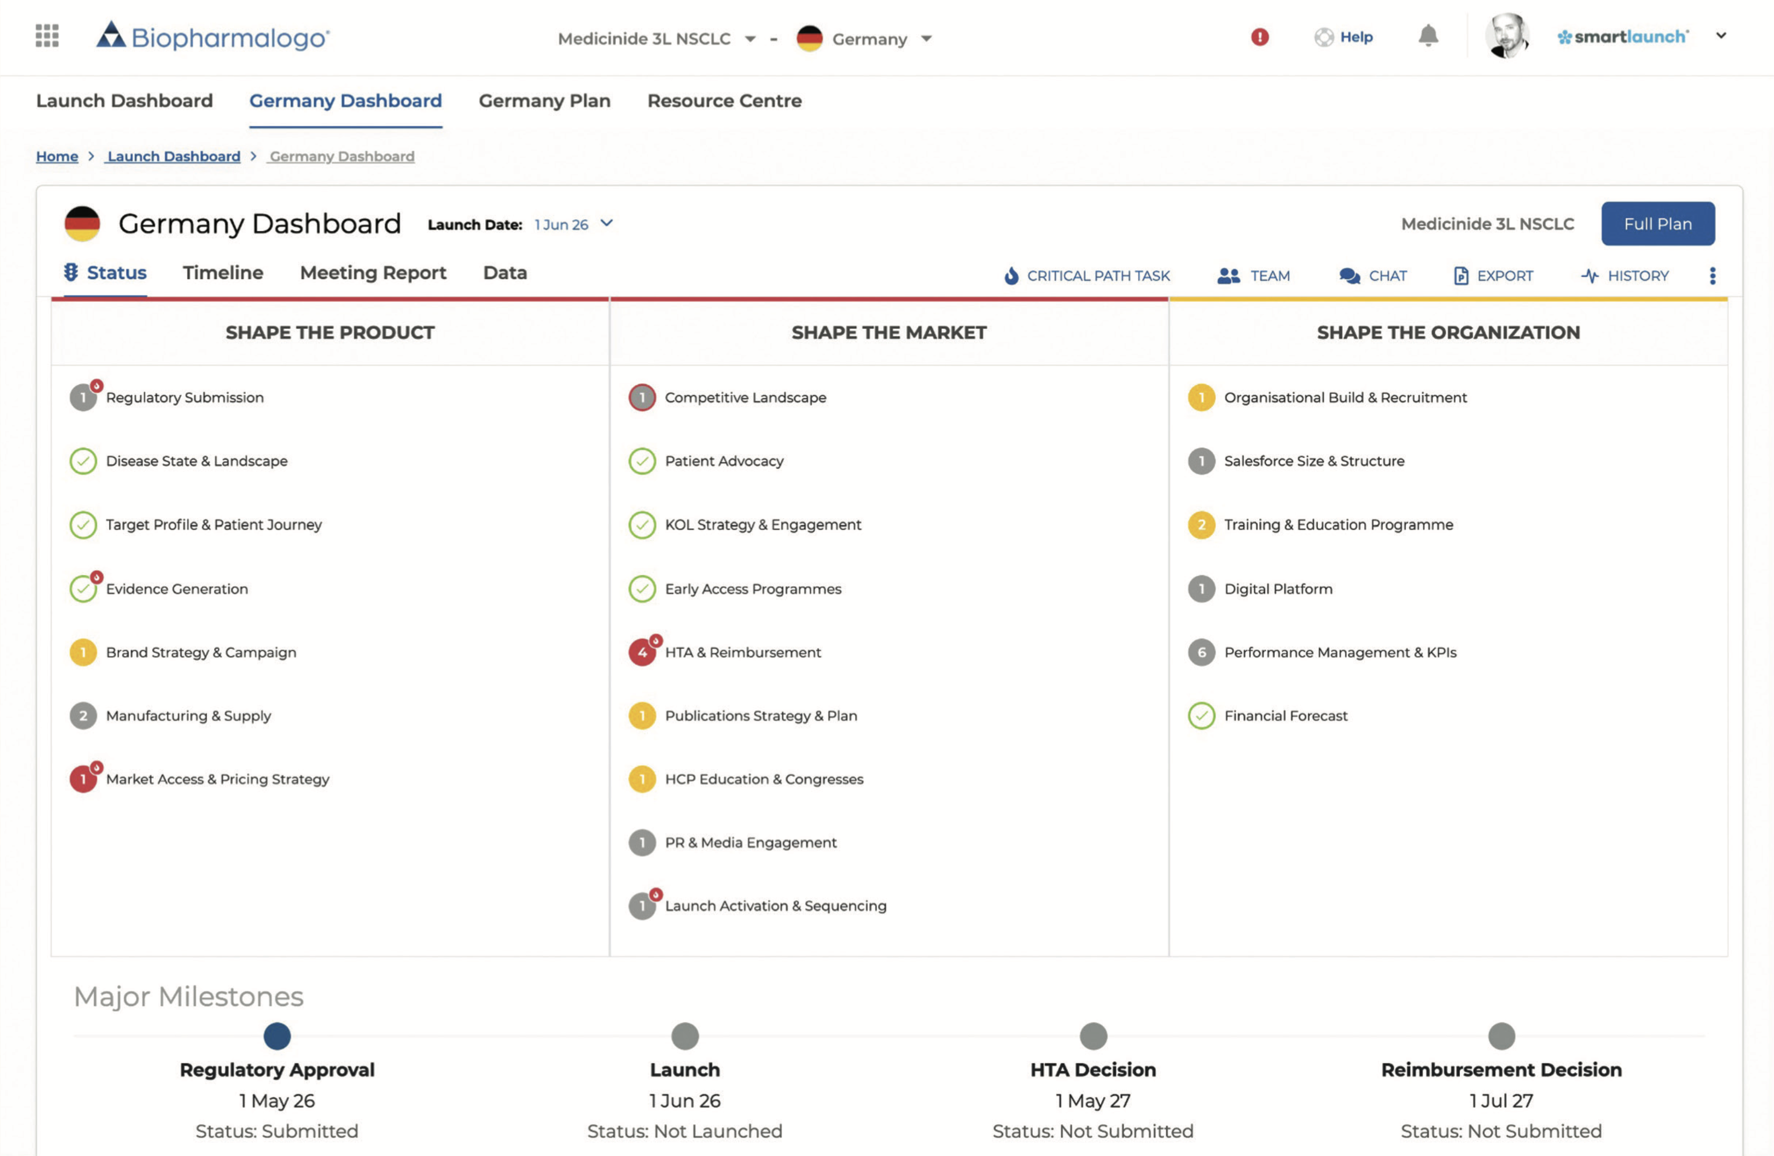Click the Full Plan button
This screenshot has width=1774, height=1156.
pos(1657,224)
